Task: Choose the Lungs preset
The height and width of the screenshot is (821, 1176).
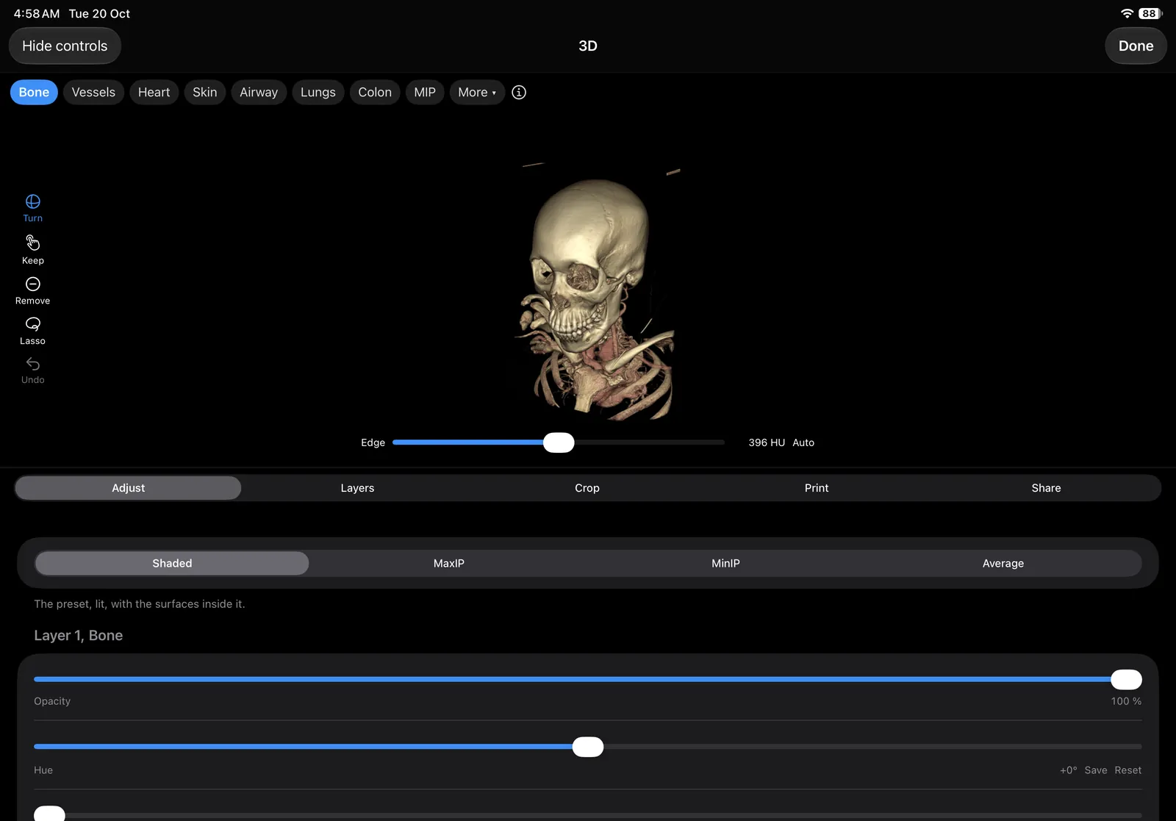Action: tap(318, 92)
